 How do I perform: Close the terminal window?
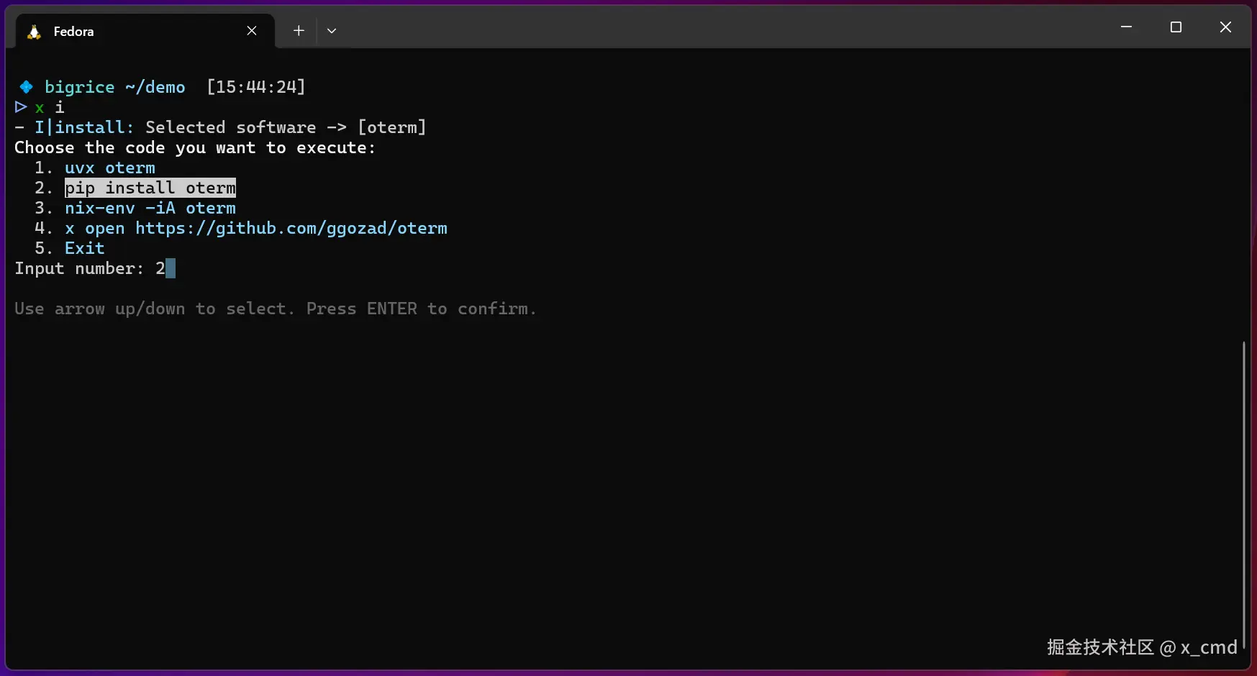(1226, 27)
